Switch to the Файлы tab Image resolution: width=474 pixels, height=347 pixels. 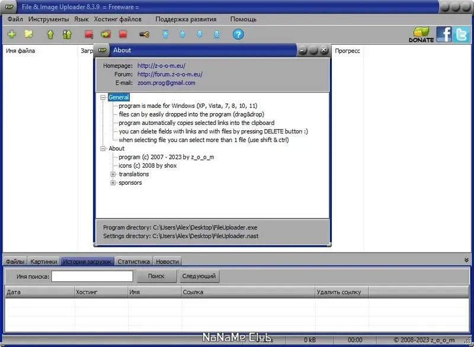point(15,262)
